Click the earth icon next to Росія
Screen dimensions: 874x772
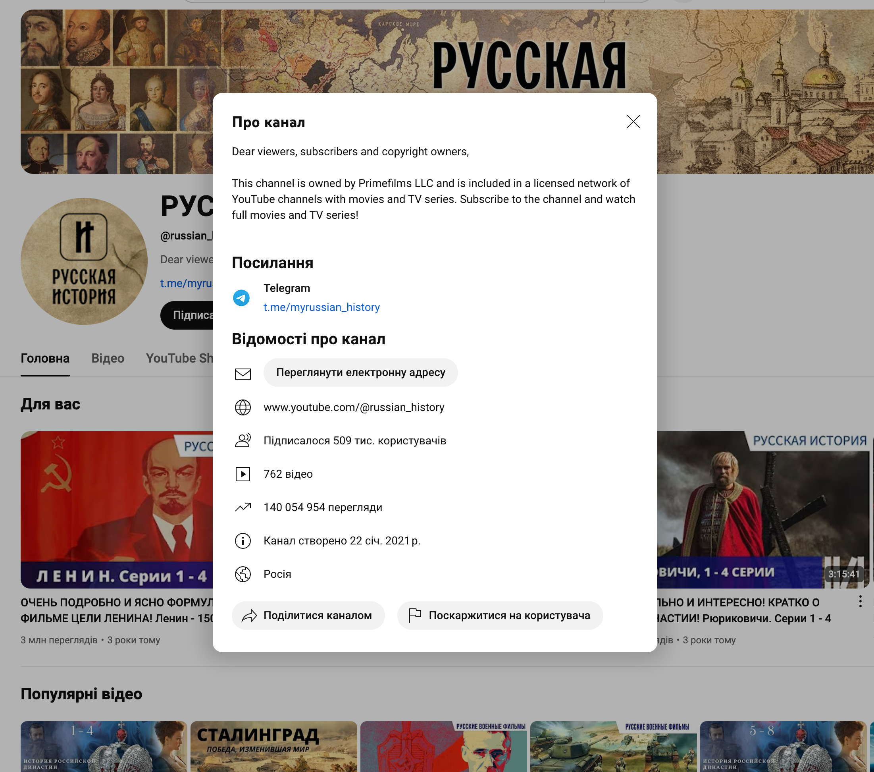[x=243, y=574]
